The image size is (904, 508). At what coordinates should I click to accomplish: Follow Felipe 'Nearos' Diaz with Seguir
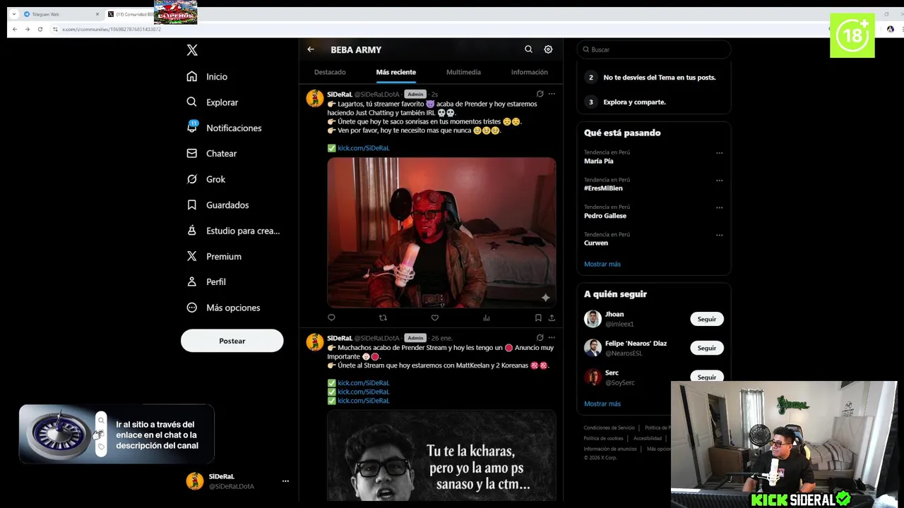point(707,348)
